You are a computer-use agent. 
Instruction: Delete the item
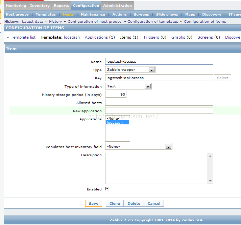tap(134, 203)
